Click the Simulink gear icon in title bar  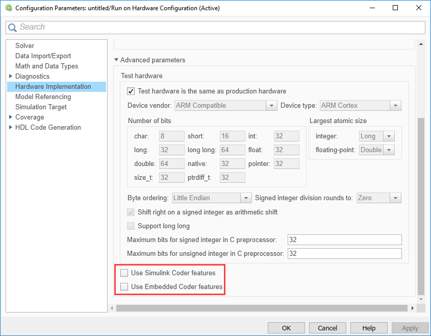8,8
